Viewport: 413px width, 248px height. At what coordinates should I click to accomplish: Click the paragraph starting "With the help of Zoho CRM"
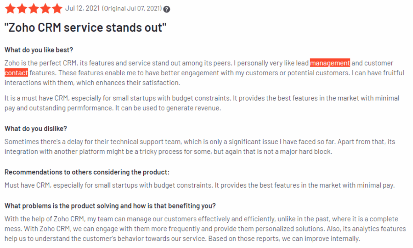click(x=205, y=229)
